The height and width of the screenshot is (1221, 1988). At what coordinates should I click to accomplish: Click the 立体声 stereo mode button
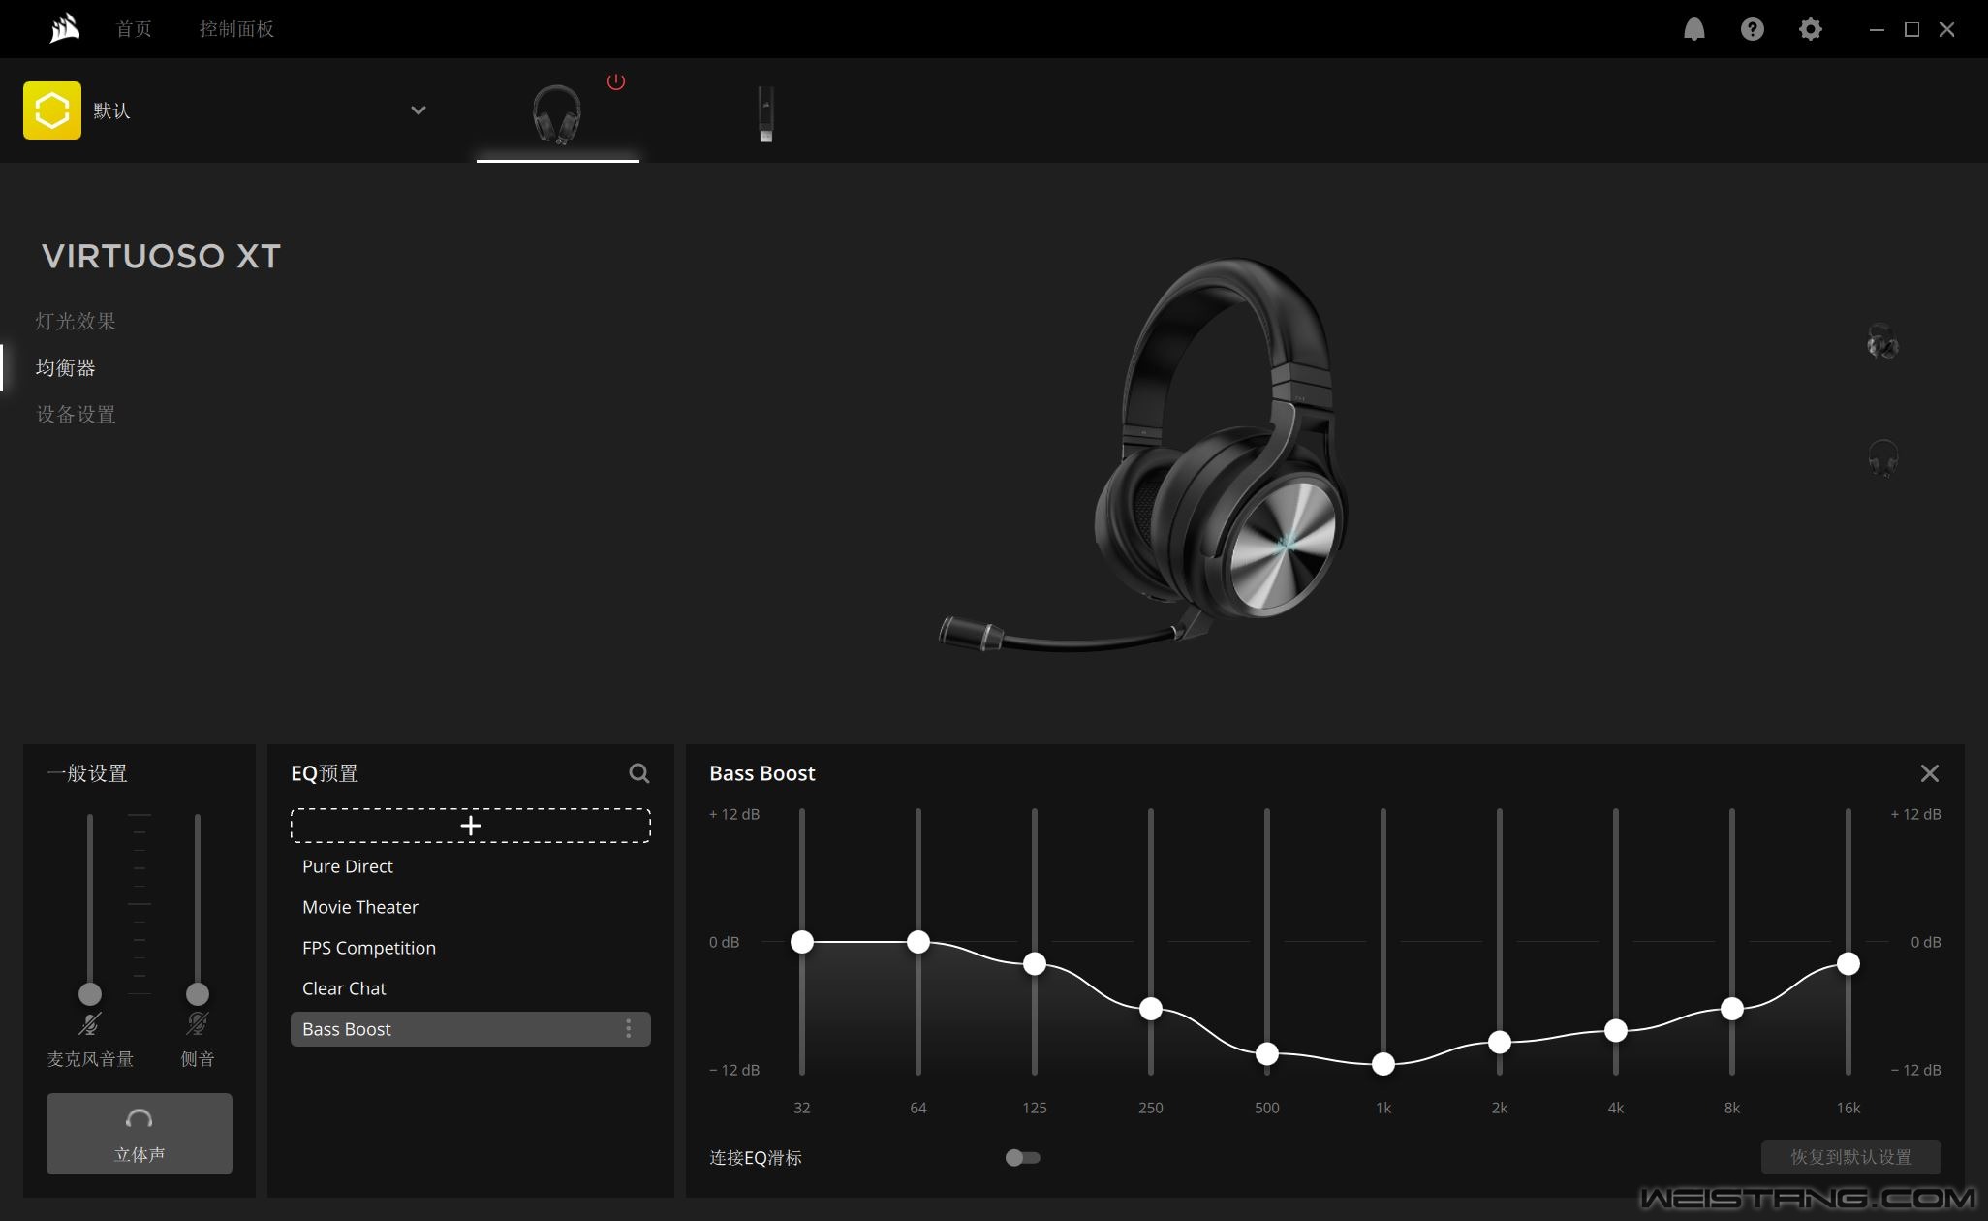click(140, 1134)
